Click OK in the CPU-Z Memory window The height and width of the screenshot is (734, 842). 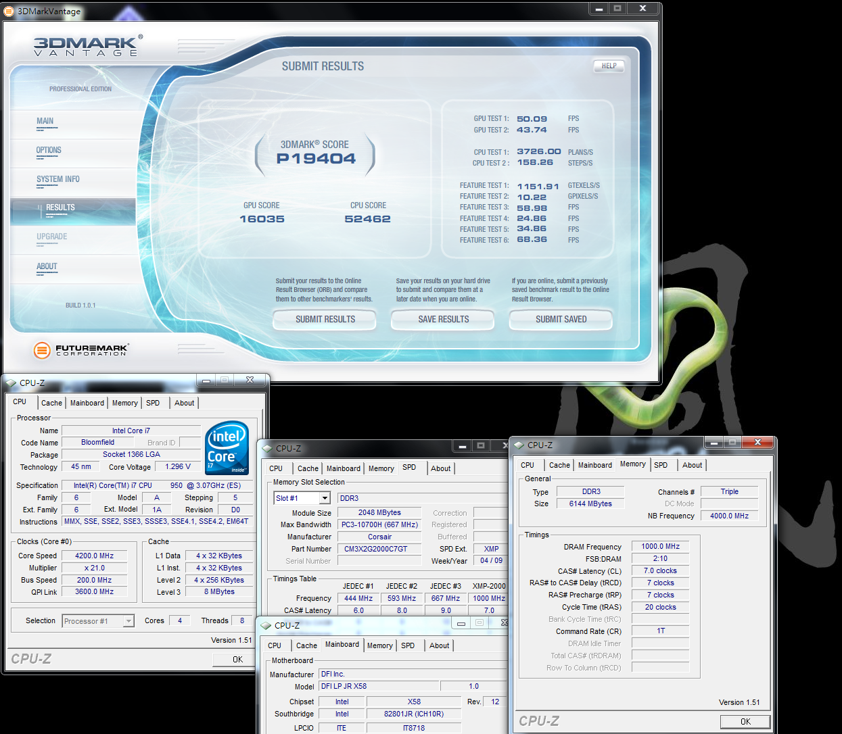[x=745, y=722]
